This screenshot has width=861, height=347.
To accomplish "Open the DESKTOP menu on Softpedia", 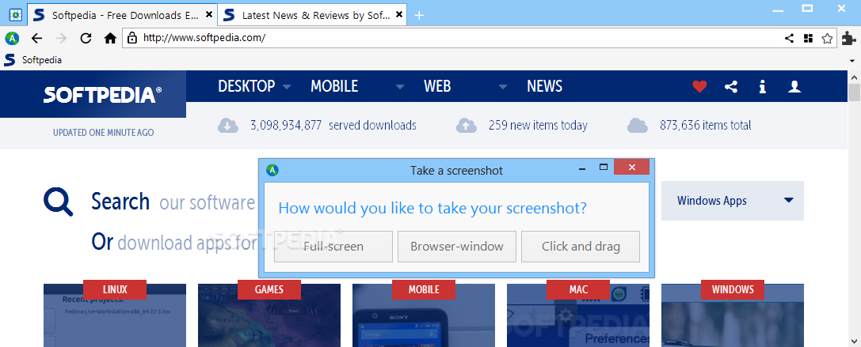I will [246, 86].
